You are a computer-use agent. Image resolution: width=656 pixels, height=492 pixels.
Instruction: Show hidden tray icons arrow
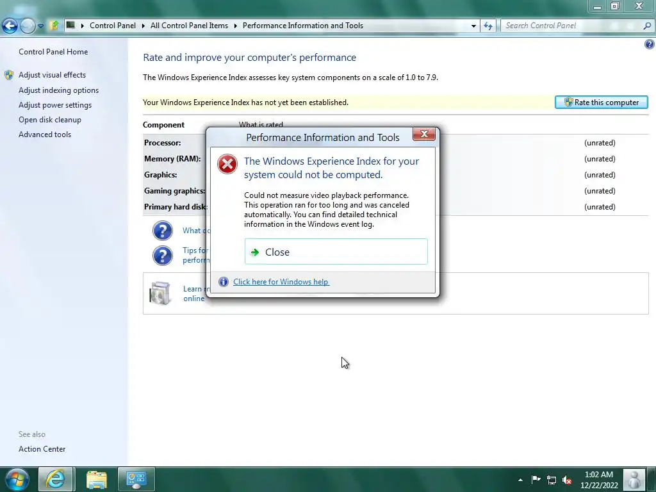tap(520, 480)
